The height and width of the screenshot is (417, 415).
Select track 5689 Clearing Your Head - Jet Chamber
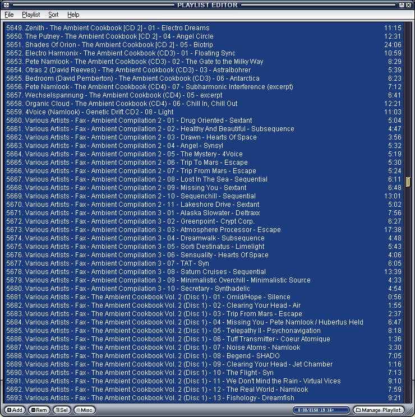204,364
